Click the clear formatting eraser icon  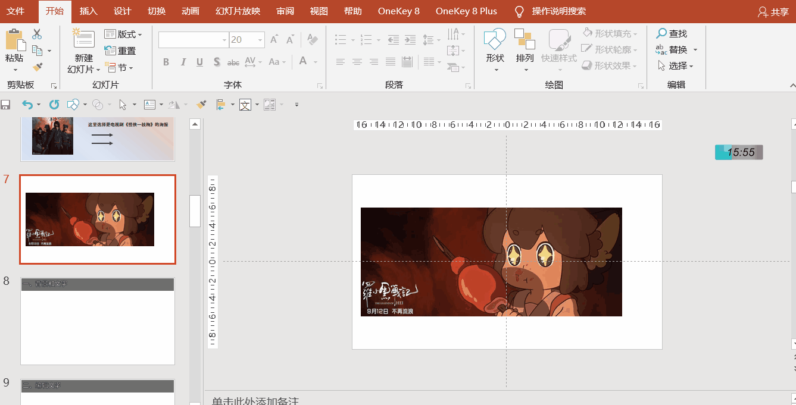[x=313, y=40]
